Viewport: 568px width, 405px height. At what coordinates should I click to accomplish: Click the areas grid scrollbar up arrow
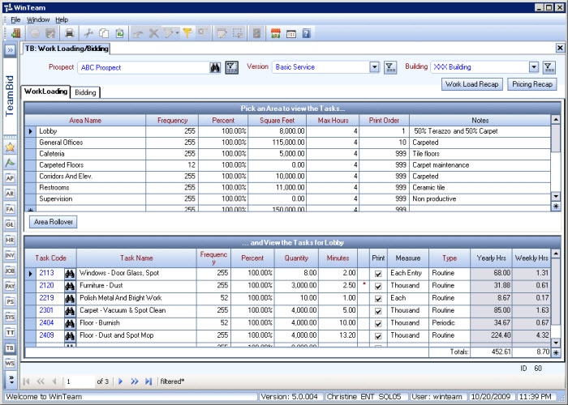[x=556, y=119]
